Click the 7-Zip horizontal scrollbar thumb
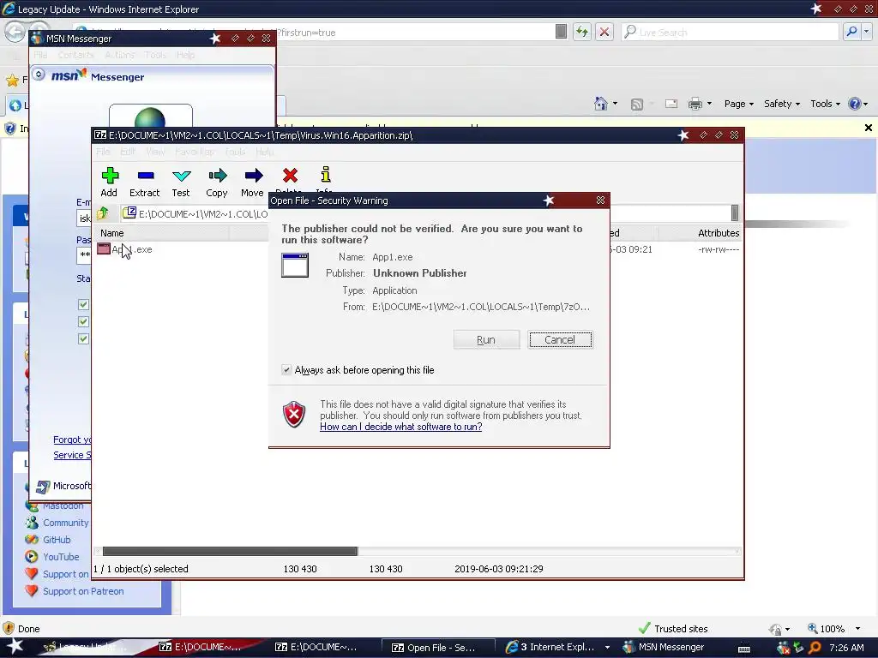 coord(230,551)
